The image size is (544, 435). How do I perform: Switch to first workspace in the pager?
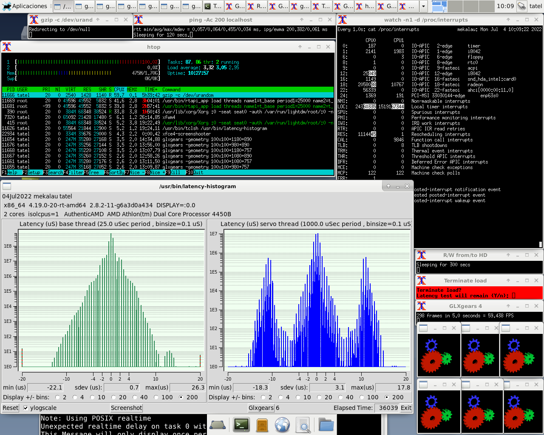(439, 6)
